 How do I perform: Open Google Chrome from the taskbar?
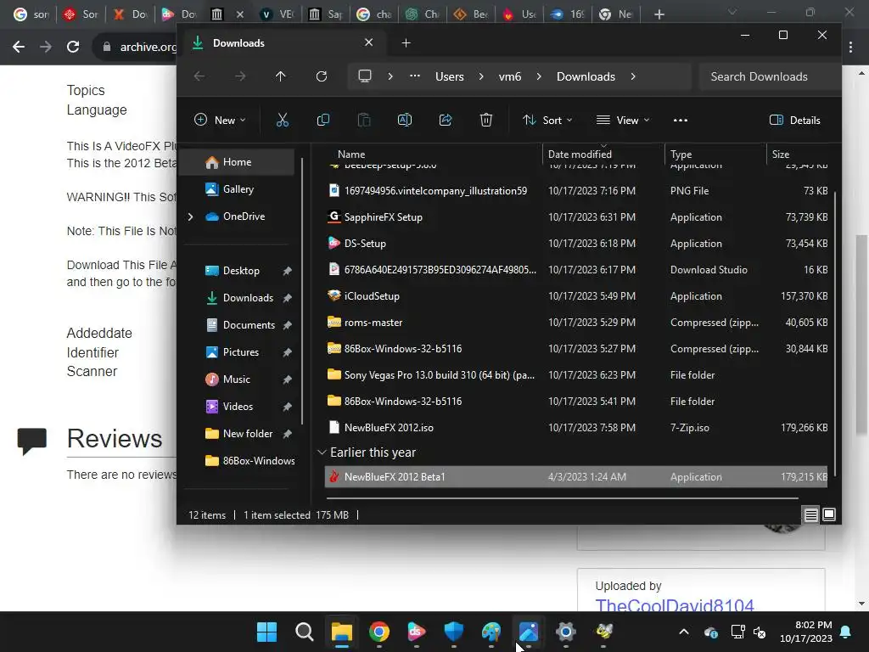[x=379, y=632]
